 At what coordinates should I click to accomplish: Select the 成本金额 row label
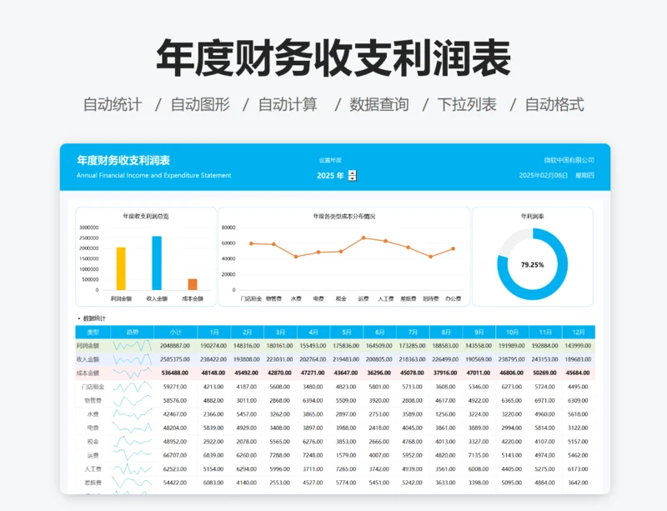click(x=88, y=373)
